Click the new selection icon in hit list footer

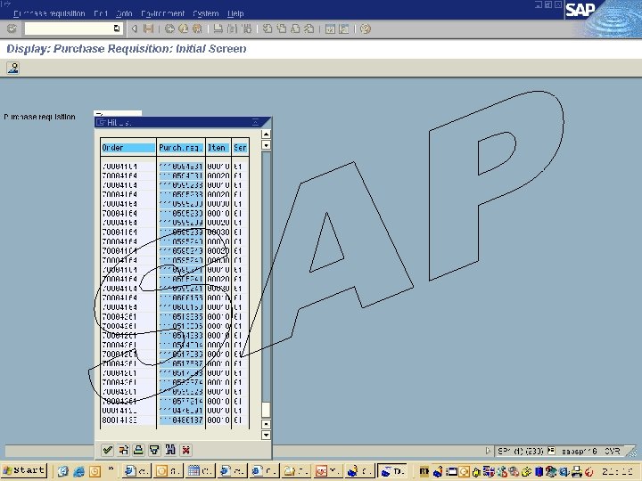click(123, 451)
